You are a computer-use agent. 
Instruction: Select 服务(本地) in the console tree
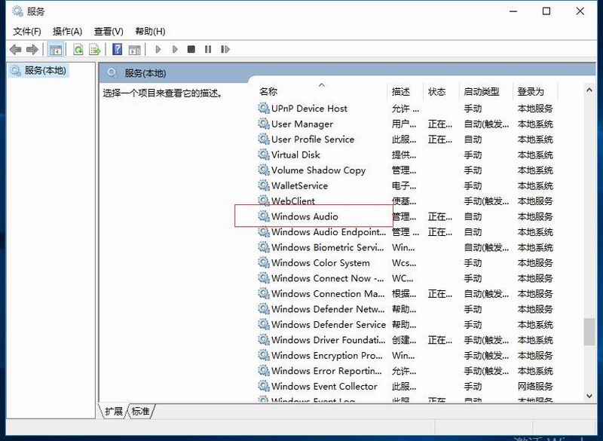pos(45,70)
